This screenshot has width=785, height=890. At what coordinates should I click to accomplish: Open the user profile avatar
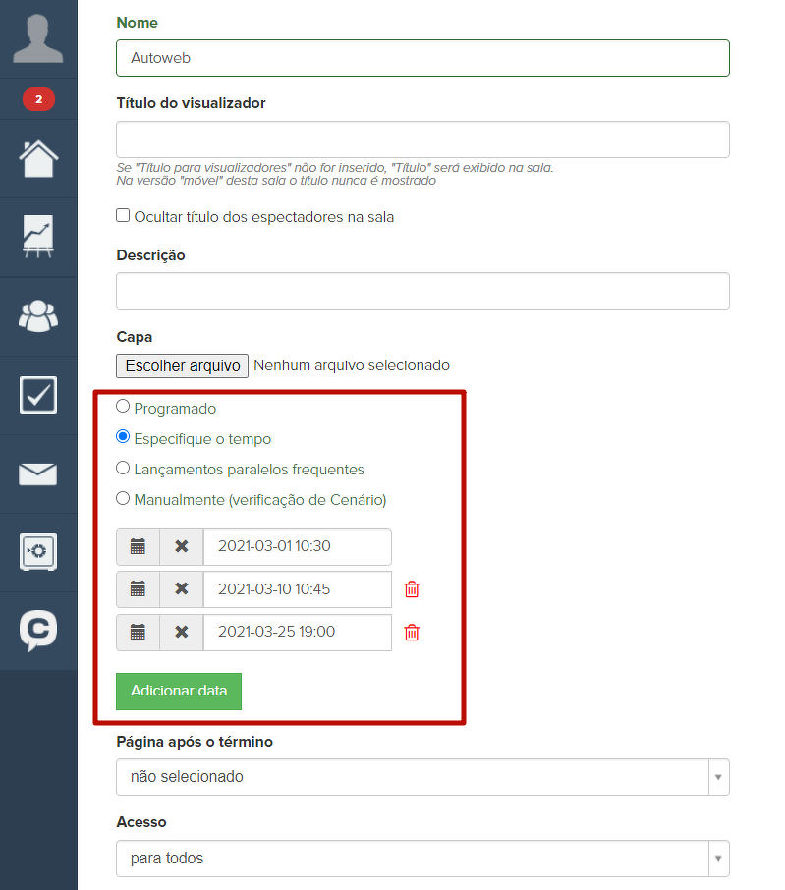[x=38, y=39]
